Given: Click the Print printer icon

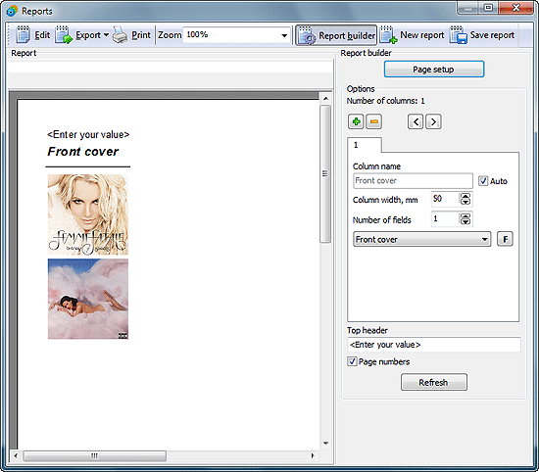Looking at the screenshot, I should [x=120, y=35].
